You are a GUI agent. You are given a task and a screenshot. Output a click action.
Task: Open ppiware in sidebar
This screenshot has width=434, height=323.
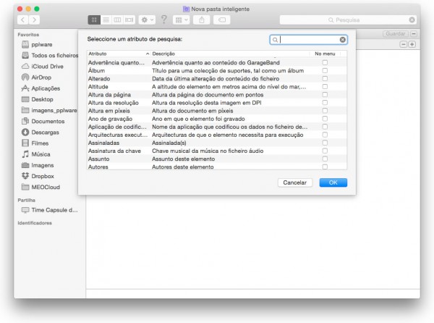click(41, 44)
